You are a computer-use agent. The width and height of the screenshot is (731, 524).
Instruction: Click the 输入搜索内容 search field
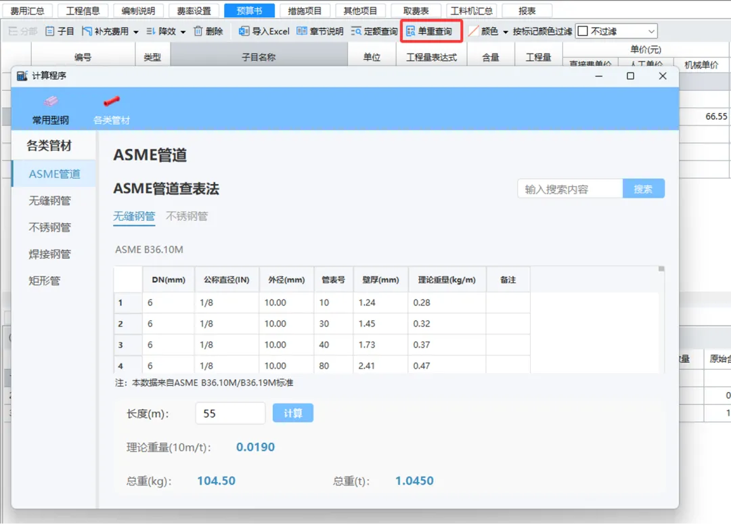click(x=570, y=189)
